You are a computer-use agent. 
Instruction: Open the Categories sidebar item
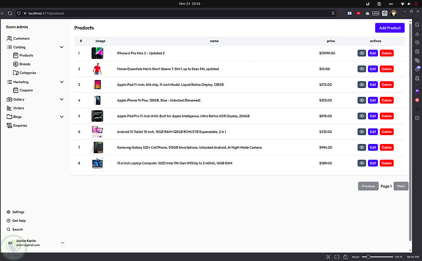point(24,73)
